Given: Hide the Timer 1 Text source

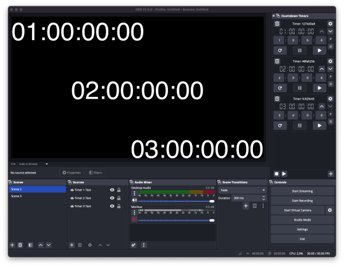Looking at the screenshot, I should [x=112, y=190].
